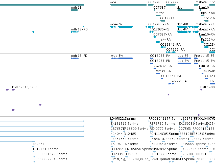Screen dimensions: 215x163
Task: Select the CG12935-RB transcript label
Action: point(159,29)
